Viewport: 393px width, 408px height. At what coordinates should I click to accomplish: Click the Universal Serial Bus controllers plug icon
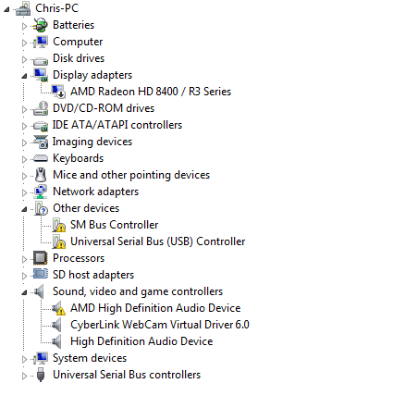point(41,375)
